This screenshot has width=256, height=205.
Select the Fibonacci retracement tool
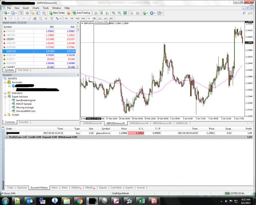click(x=41, y=18)
